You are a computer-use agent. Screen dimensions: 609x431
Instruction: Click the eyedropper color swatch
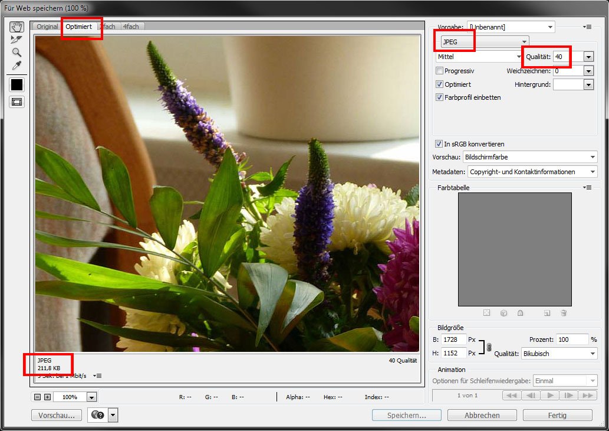pos(16,84)
